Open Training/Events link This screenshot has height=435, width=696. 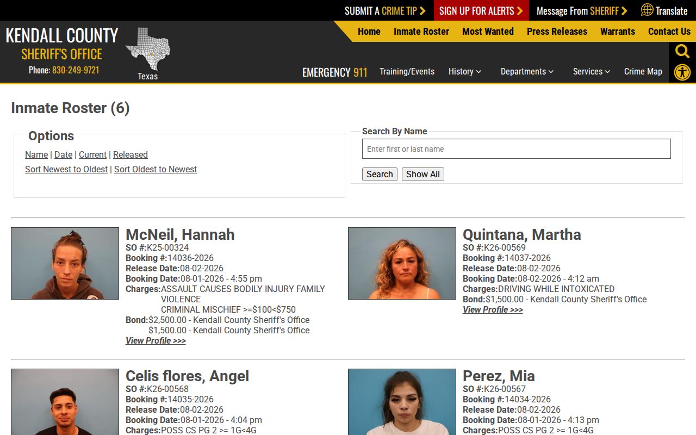(x=407, y=72)
